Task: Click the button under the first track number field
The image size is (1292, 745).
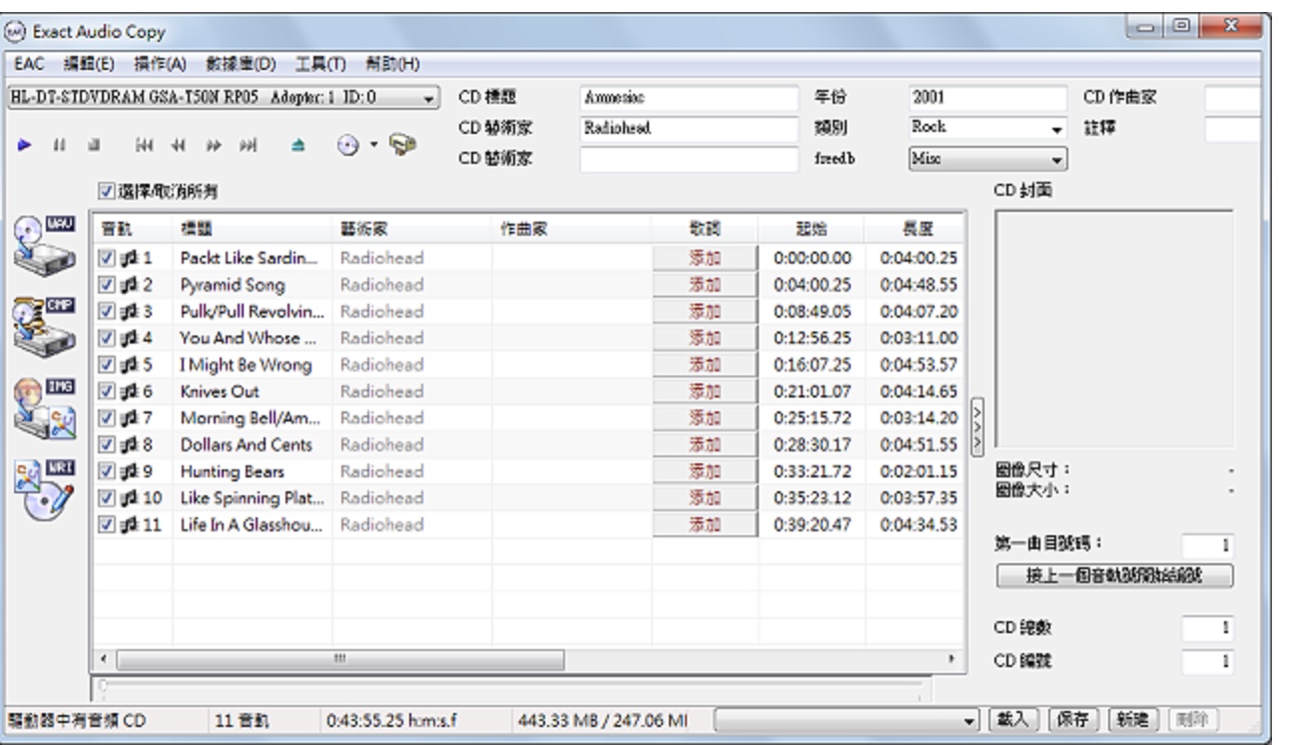Action: click(1114, 575)
